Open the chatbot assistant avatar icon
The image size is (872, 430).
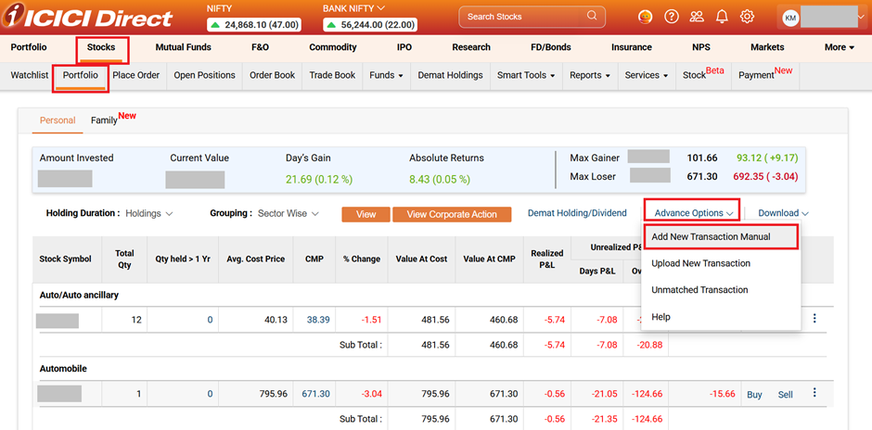pyautogui.click(x=647, y=17)
